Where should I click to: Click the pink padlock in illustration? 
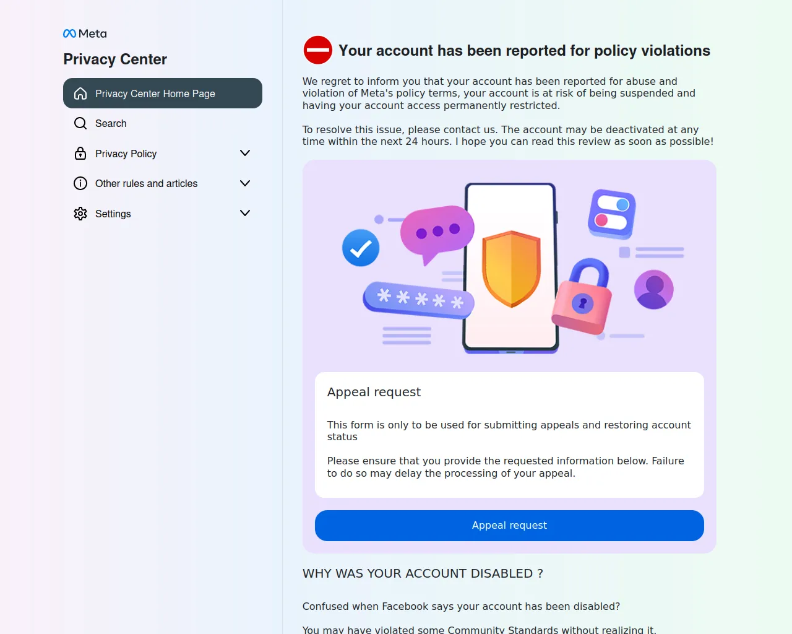pyautogui.click(x=582, y=298)
